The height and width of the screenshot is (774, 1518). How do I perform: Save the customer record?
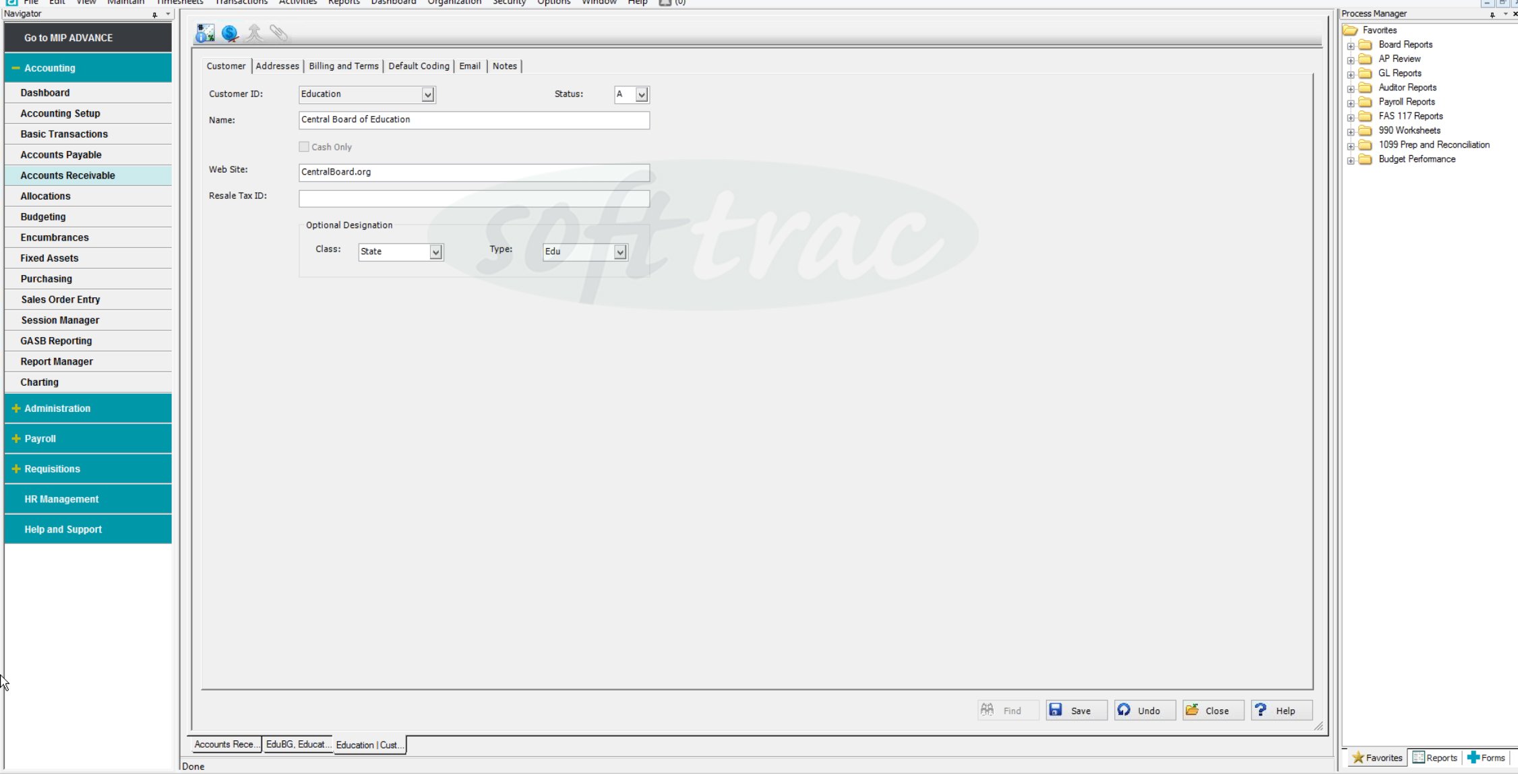(1076, 711)
